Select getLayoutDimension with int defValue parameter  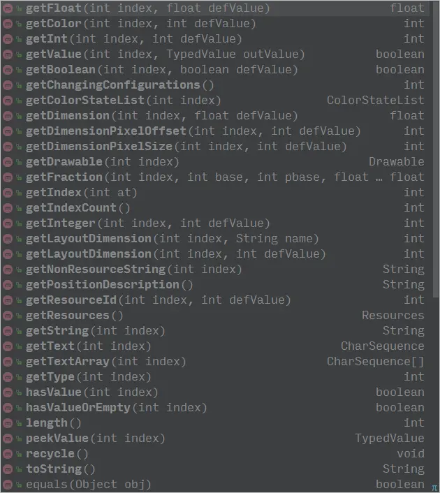pyautogui.click(x=215, y=254)
